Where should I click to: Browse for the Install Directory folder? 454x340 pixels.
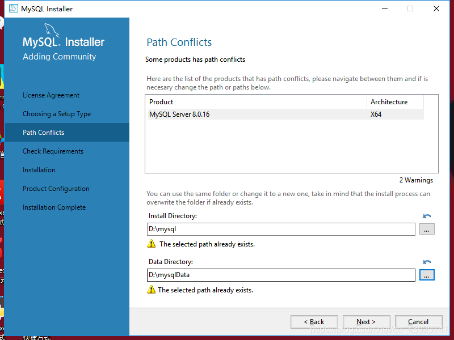coord(427,229)
